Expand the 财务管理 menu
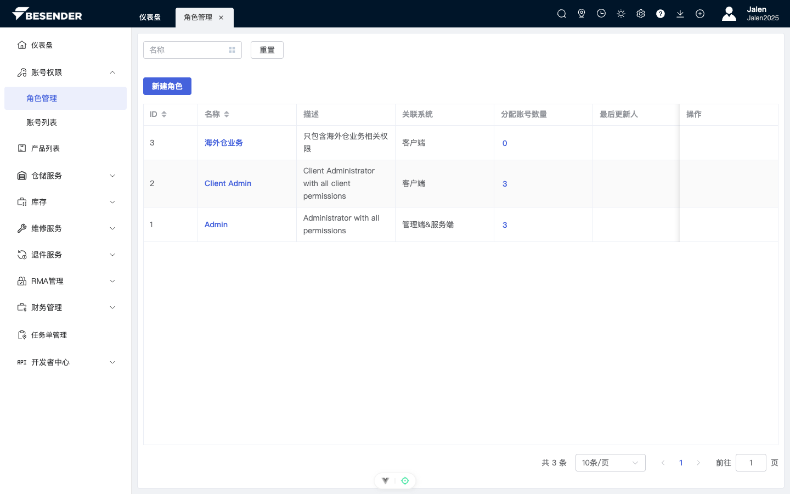 [66, 307]
